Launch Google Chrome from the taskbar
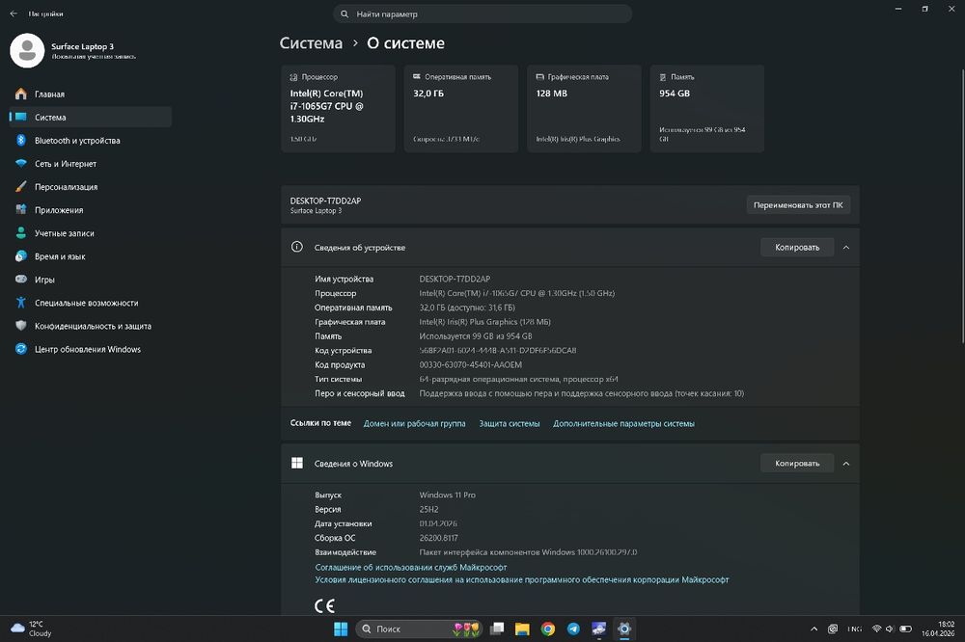The width and height of the screenshot is (965, 642). point(548,629)
